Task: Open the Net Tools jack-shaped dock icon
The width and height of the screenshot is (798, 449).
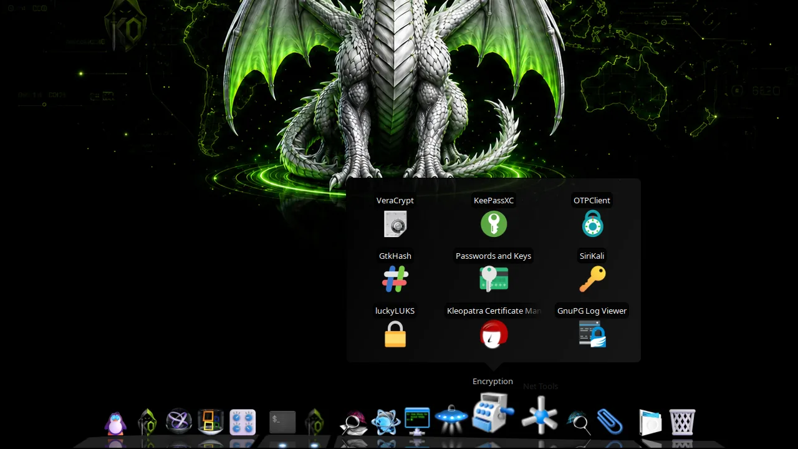Action: (x=540, y=416)
